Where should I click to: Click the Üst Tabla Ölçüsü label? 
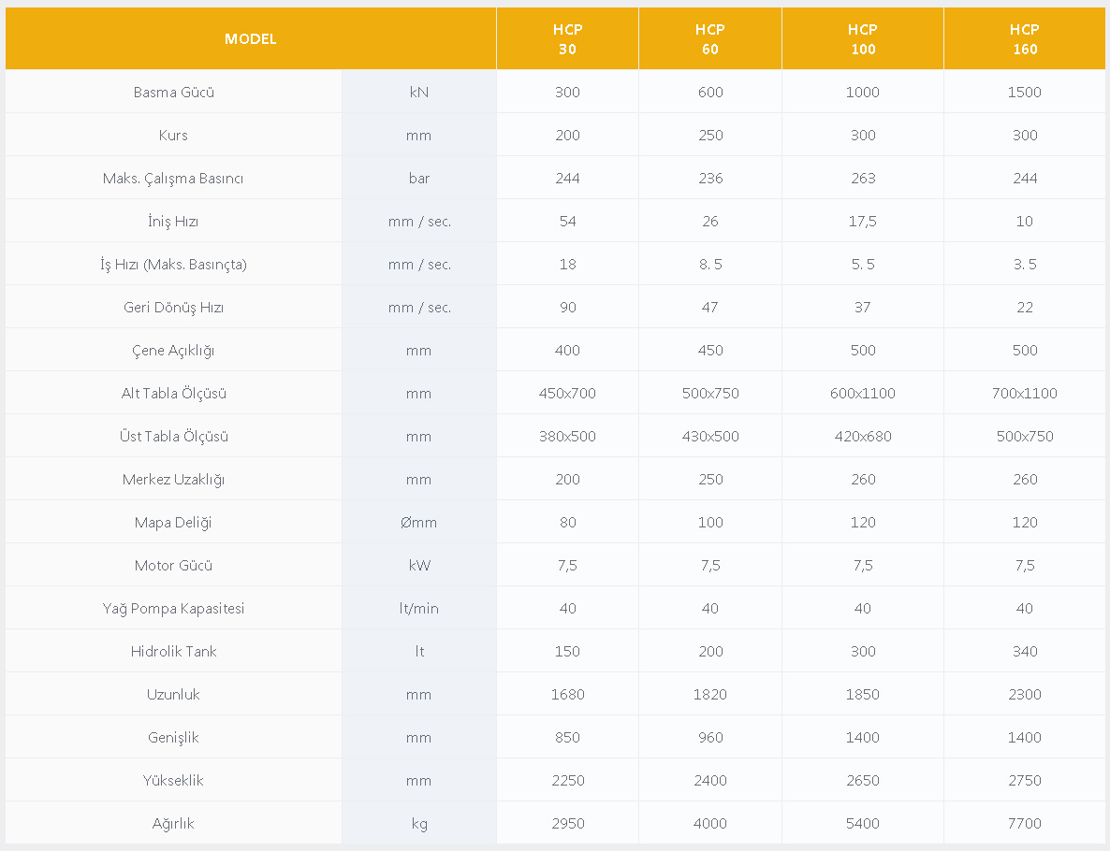coord(173,437)
